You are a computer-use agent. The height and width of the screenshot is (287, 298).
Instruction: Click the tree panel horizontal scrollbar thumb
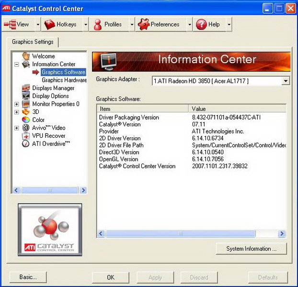click(x=50, y=190)
